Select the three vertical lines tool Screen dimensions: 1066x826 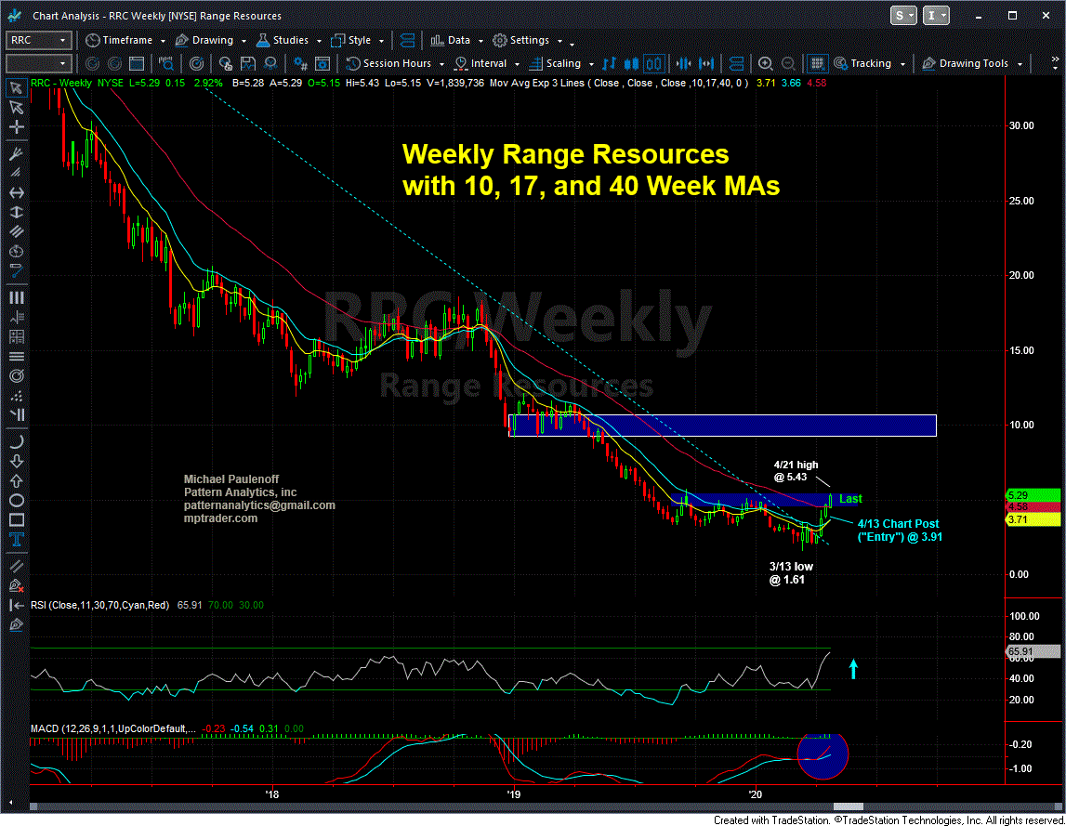point(17,297)
